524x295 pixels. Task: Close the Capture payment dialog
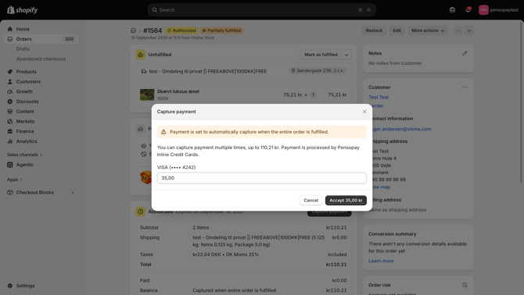click(364, 112)
